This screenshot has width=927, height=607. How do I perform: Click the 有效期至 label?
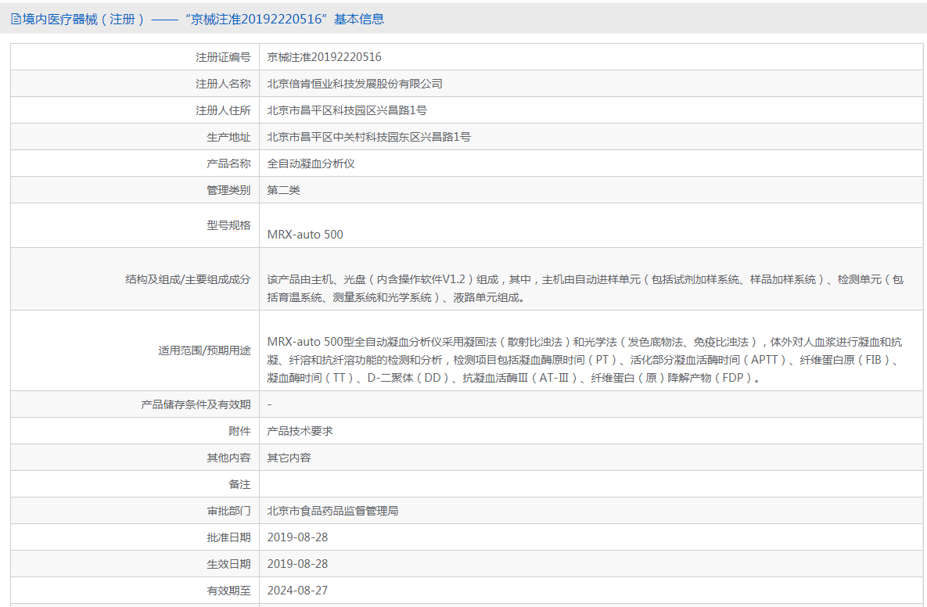pyautogui.click(x=228, y=591)
